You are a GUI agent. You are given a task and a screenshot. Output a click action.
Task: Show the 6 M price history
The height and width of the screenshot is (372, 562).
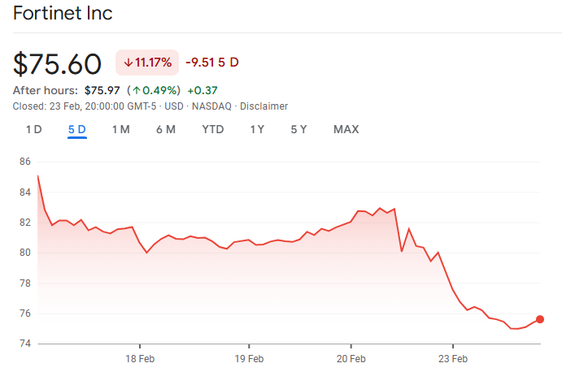click(x=166, y=129)
